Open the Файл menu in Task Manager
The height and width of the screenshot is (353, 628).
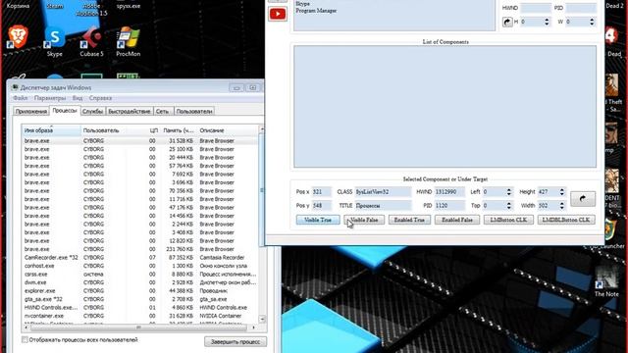tap(20, 98)
